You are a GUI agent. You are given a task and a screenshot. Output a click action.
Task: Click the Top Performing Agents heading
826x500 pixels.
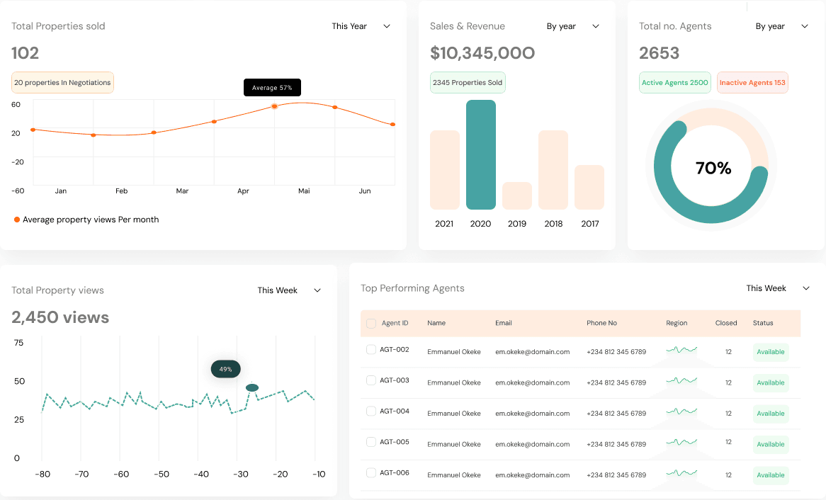pos(412,288)
